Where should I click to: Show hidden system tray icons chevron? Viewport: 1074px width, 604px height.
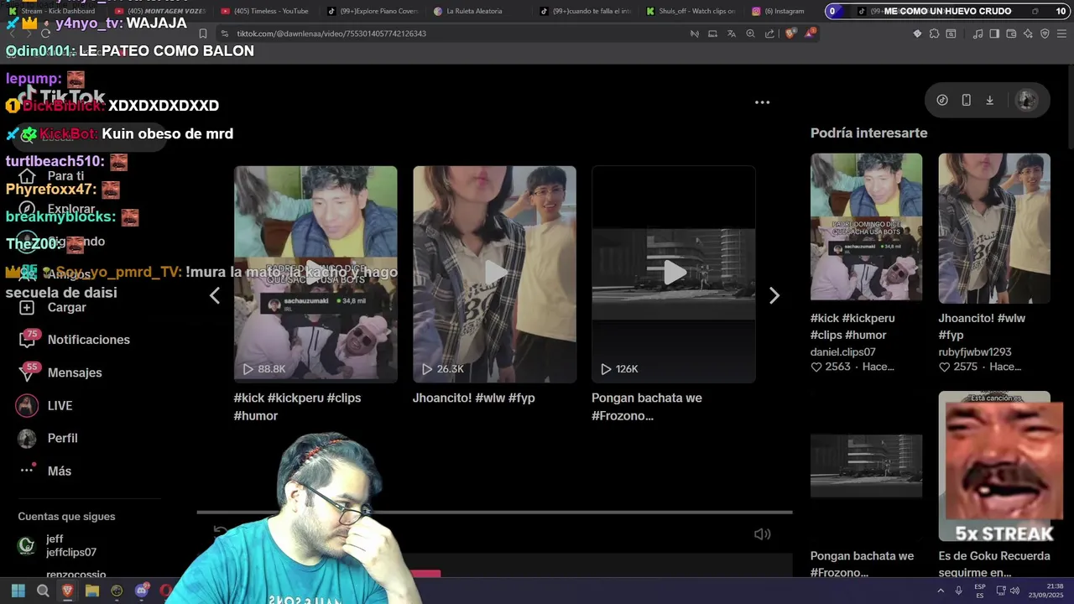[x=940, y=591]
